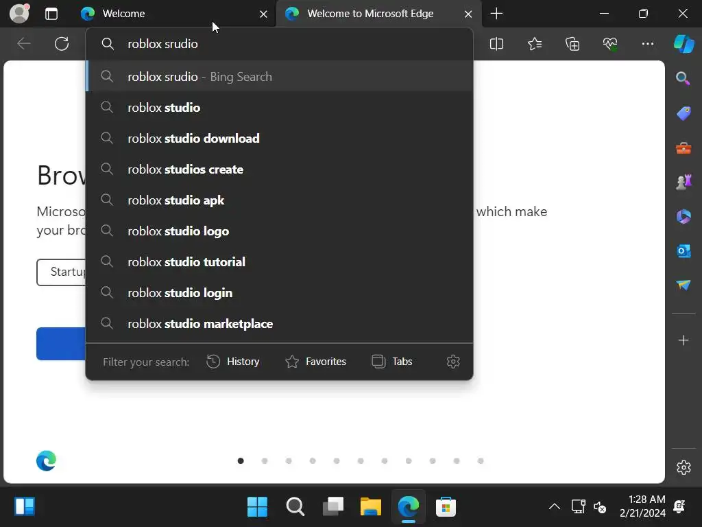The image size is (702, 527).
Task: Select the second carousel page dot
Action: [x=265, y=460]
